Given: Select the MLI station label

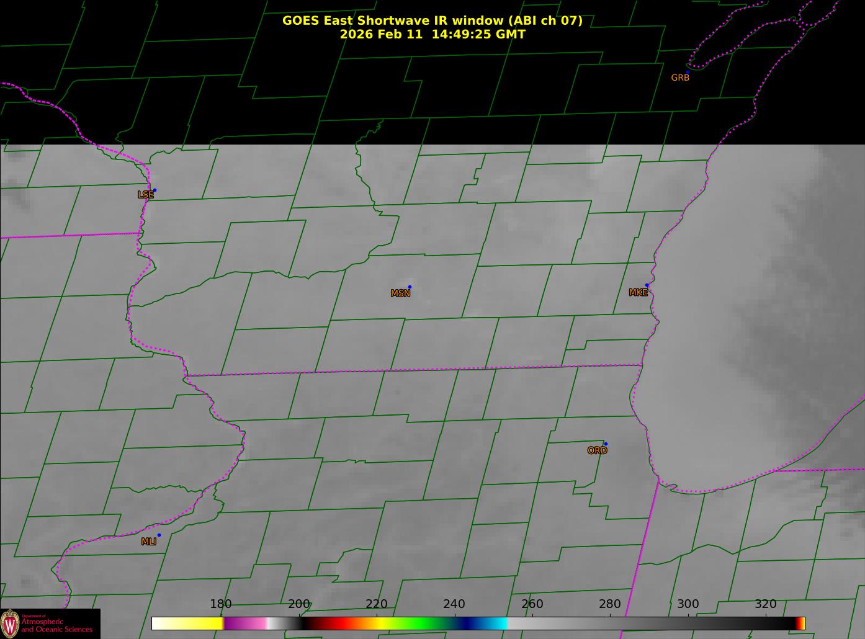Looking at the screenshot, I should pos(148,542).
